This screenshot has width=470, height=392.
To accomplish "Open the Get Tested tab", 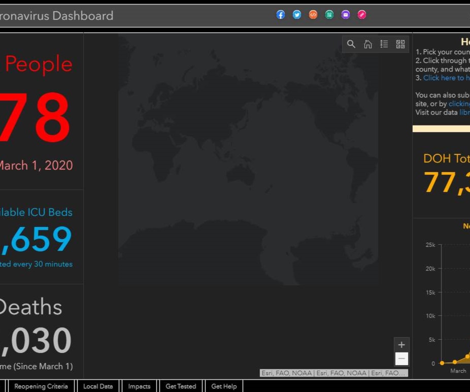I will [x=181, y=386].
